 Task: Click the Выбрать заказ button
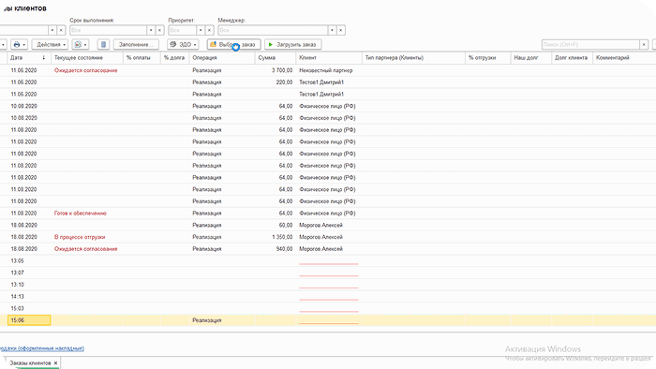tap(234, 44)
